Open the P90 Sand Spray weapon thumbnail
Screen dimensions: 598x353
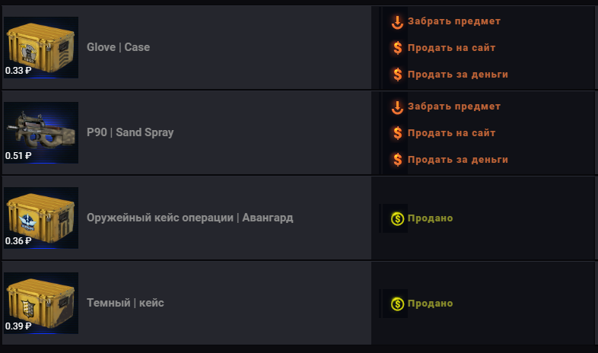click(41, 132)
